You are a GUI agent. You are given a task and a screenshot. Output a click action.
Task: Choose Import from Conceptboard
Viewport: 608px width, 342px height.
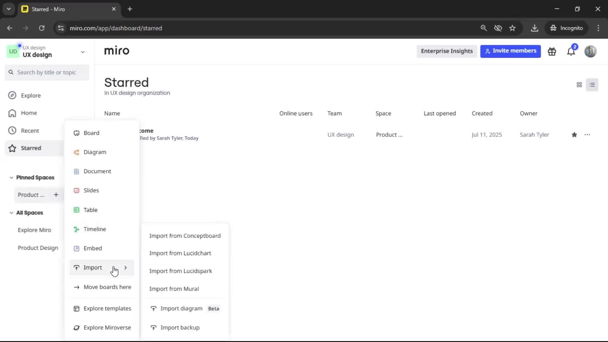point(185,236)
